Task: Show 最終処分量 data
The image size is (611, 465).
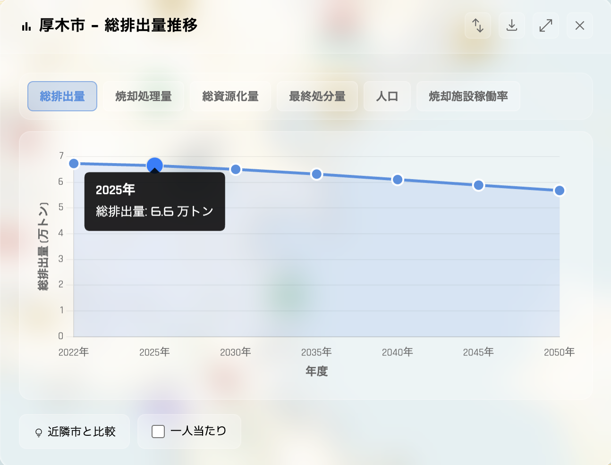Action: coord(317,96)
